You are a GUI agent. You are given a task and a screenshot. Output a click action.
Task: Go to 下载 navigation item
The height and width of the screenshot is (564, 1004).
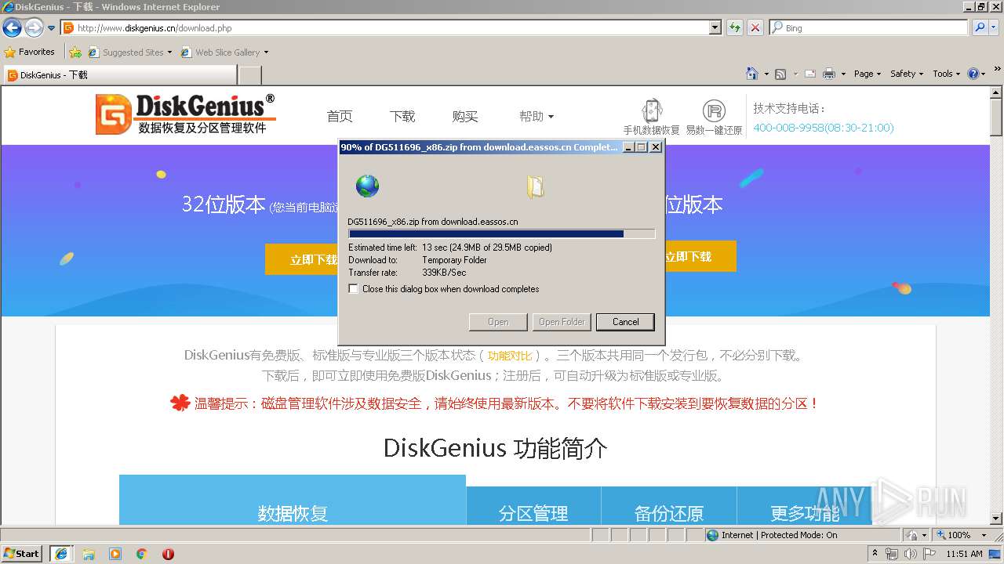click(402, 116)
